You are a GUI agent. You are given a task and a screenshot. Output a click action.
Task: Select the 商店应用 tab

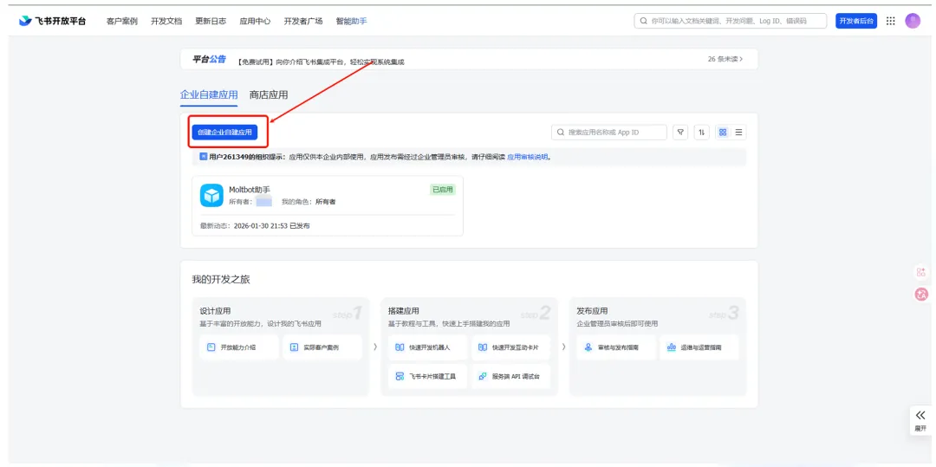269,94
